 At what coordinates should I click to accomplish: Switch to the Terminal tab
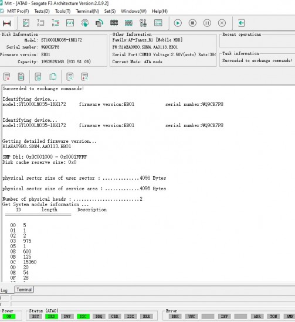[24, 290]
